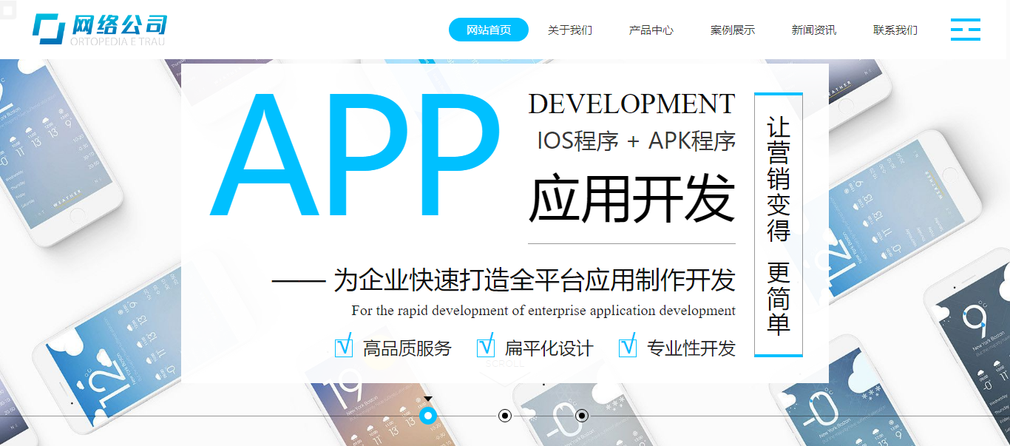Click the 联系我们 link
Image resolution: width=1010 pixels, height=446 pixels.
(895, 30)
